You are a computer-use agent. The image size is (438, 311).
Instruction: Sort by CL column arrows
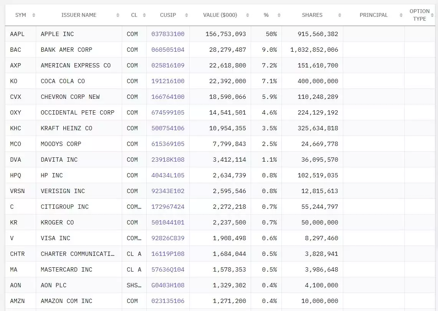144,15
